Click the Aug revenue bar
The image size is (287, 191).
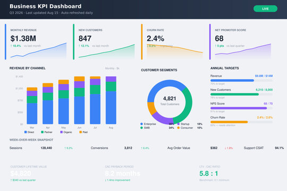click(x=111, y=100)
